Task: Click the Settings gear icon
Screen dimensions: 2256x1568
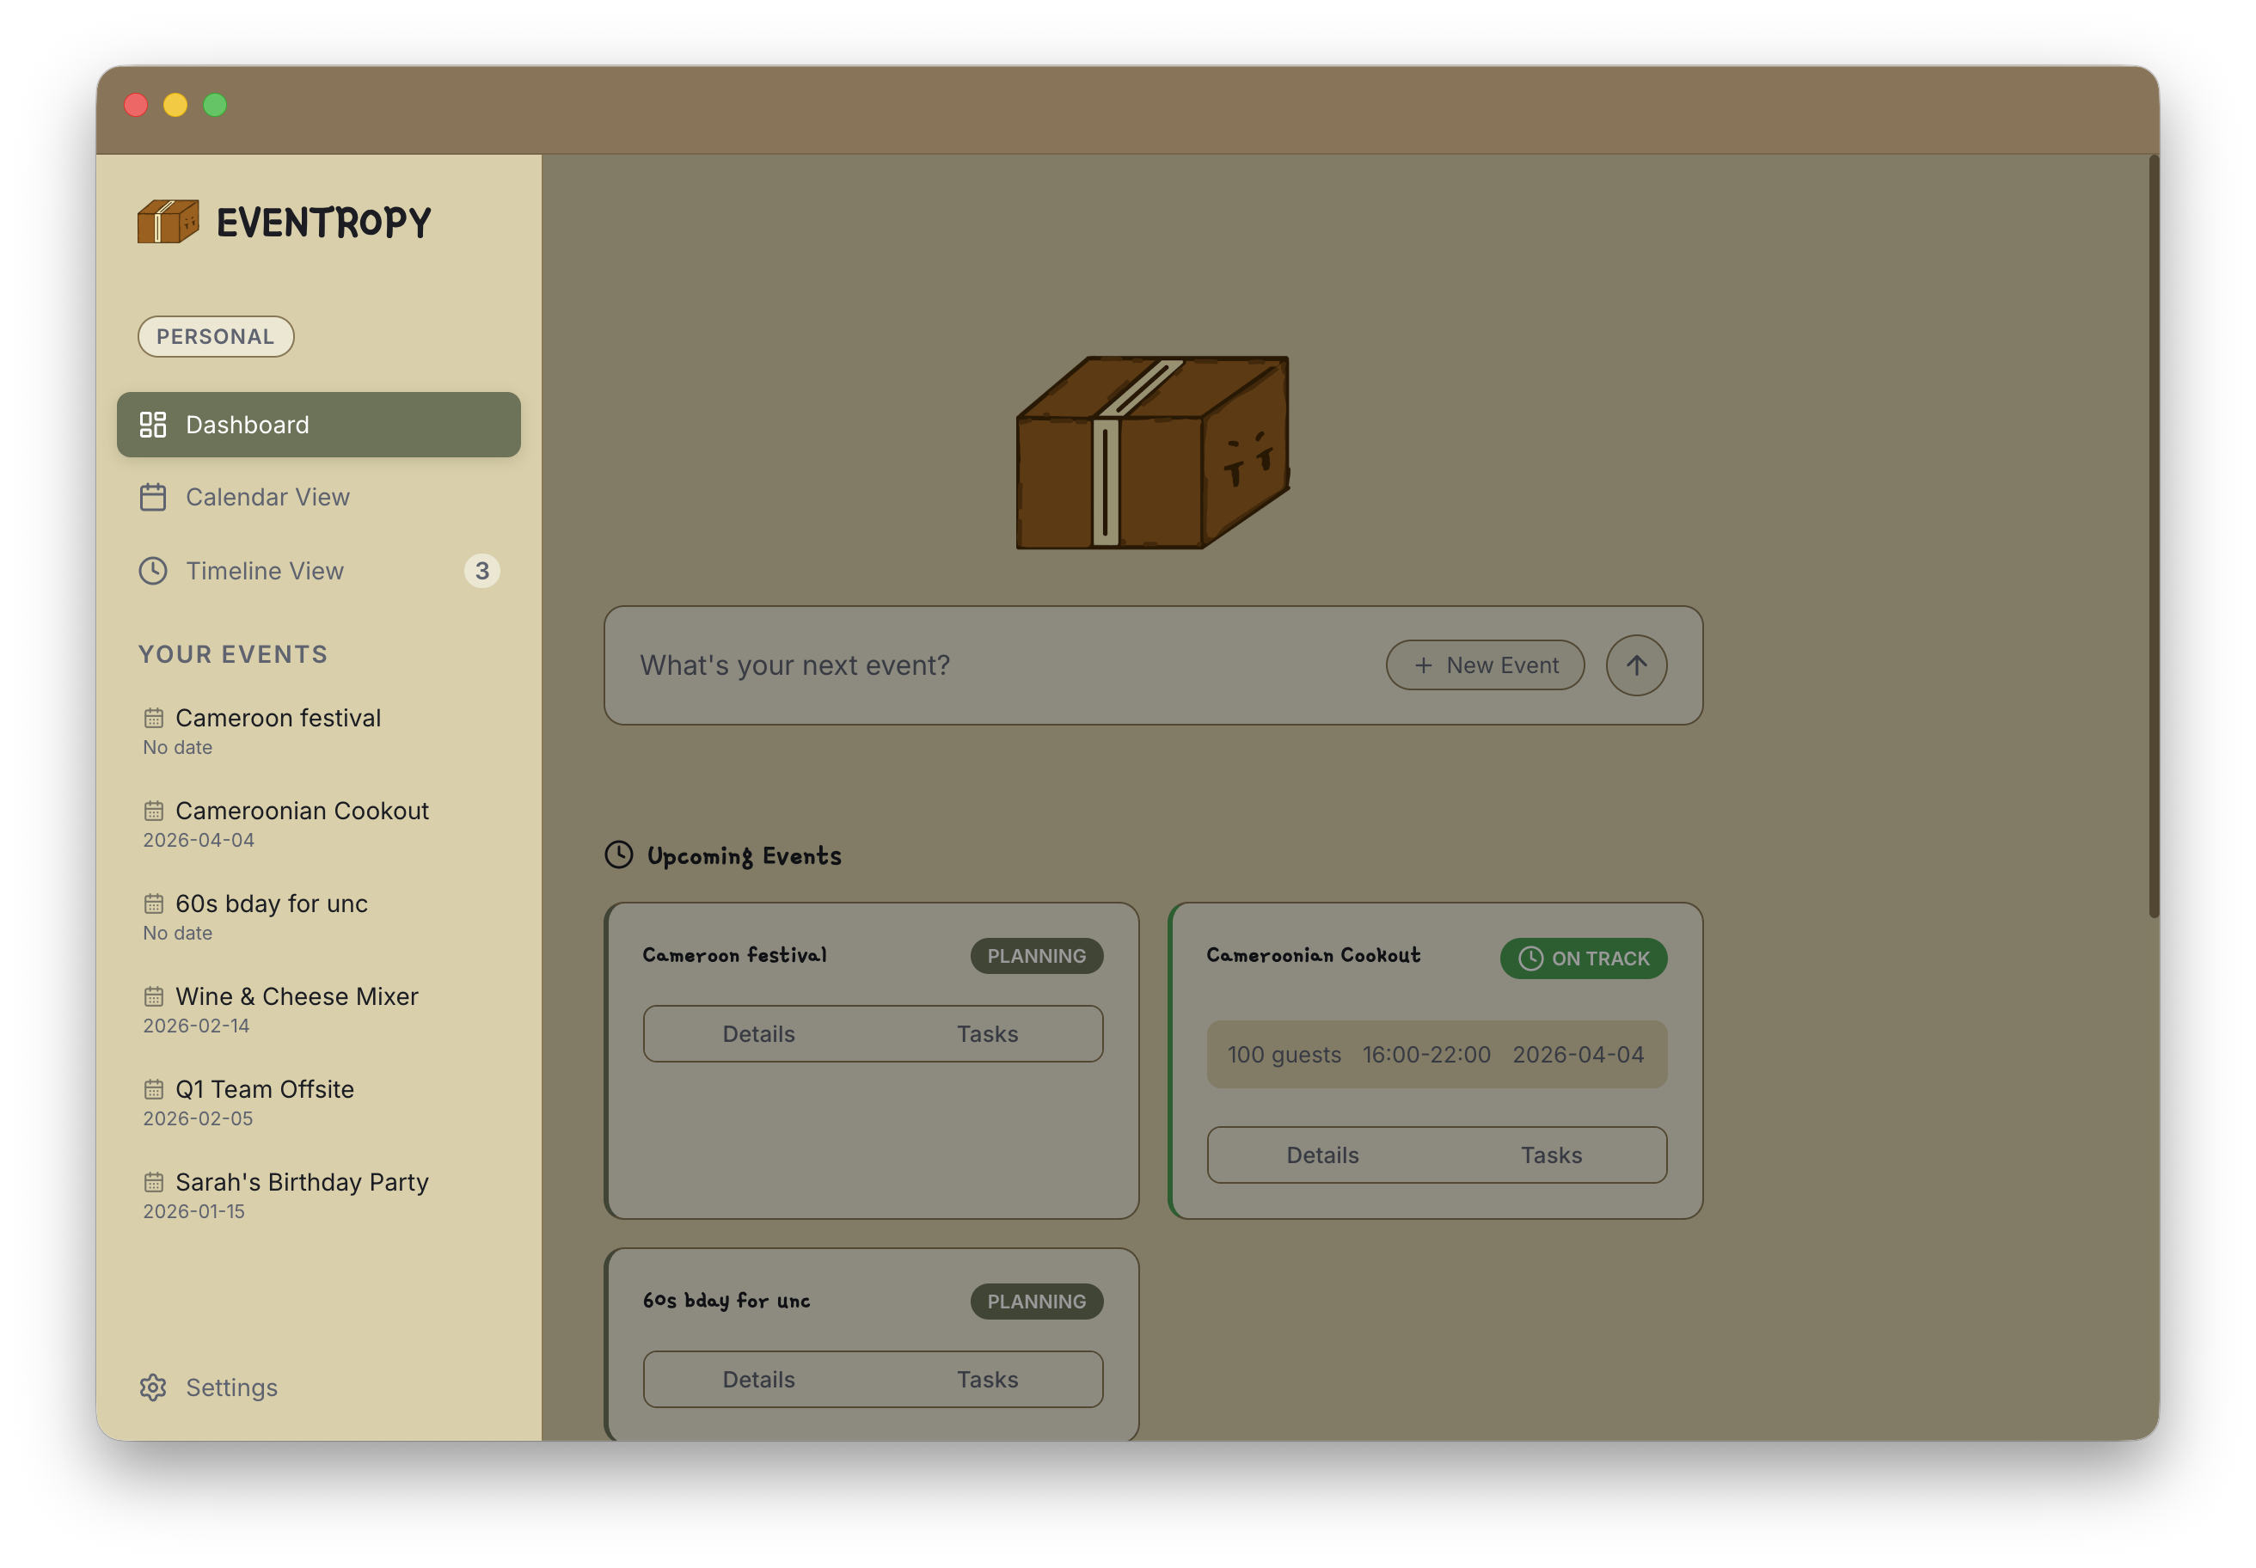Action: point(152,1387)
